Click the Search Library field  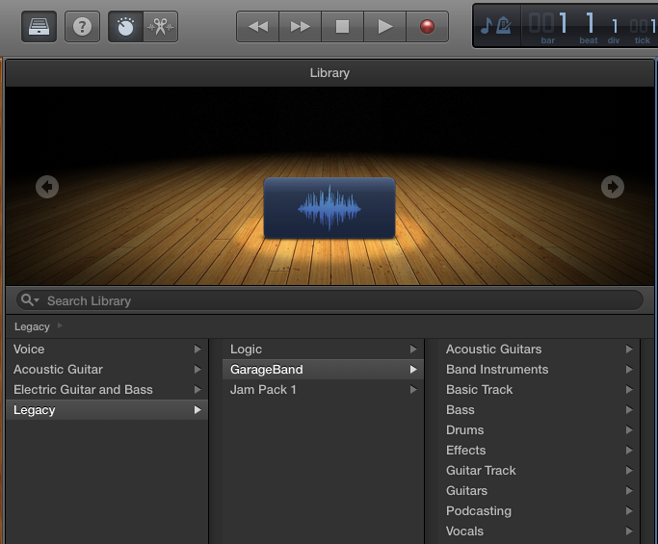pyautogui.click(x=329, y=300)
